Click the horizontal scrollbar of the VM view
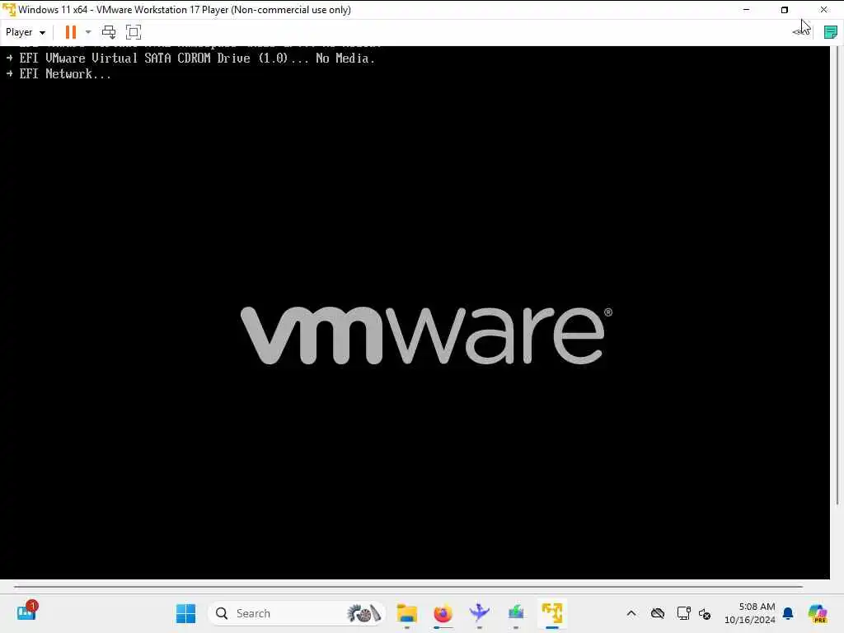844x633 pixels. click(408, 586)
